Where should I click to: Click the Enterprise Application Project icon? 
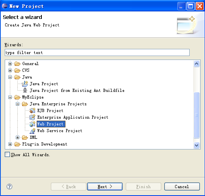pos(32,117)
